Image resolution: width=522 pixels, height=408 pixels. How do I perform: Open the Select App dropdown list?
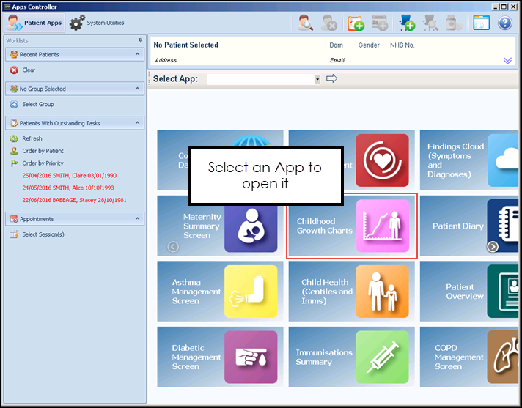[x=317, y=79]
